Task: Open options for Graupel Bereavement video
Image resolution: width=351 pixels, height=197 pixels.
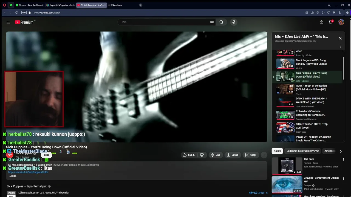Action: (x=344, y=178)
